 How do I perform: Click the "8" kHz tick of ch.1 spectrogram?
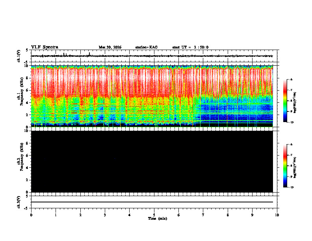[x=28, y=78]
